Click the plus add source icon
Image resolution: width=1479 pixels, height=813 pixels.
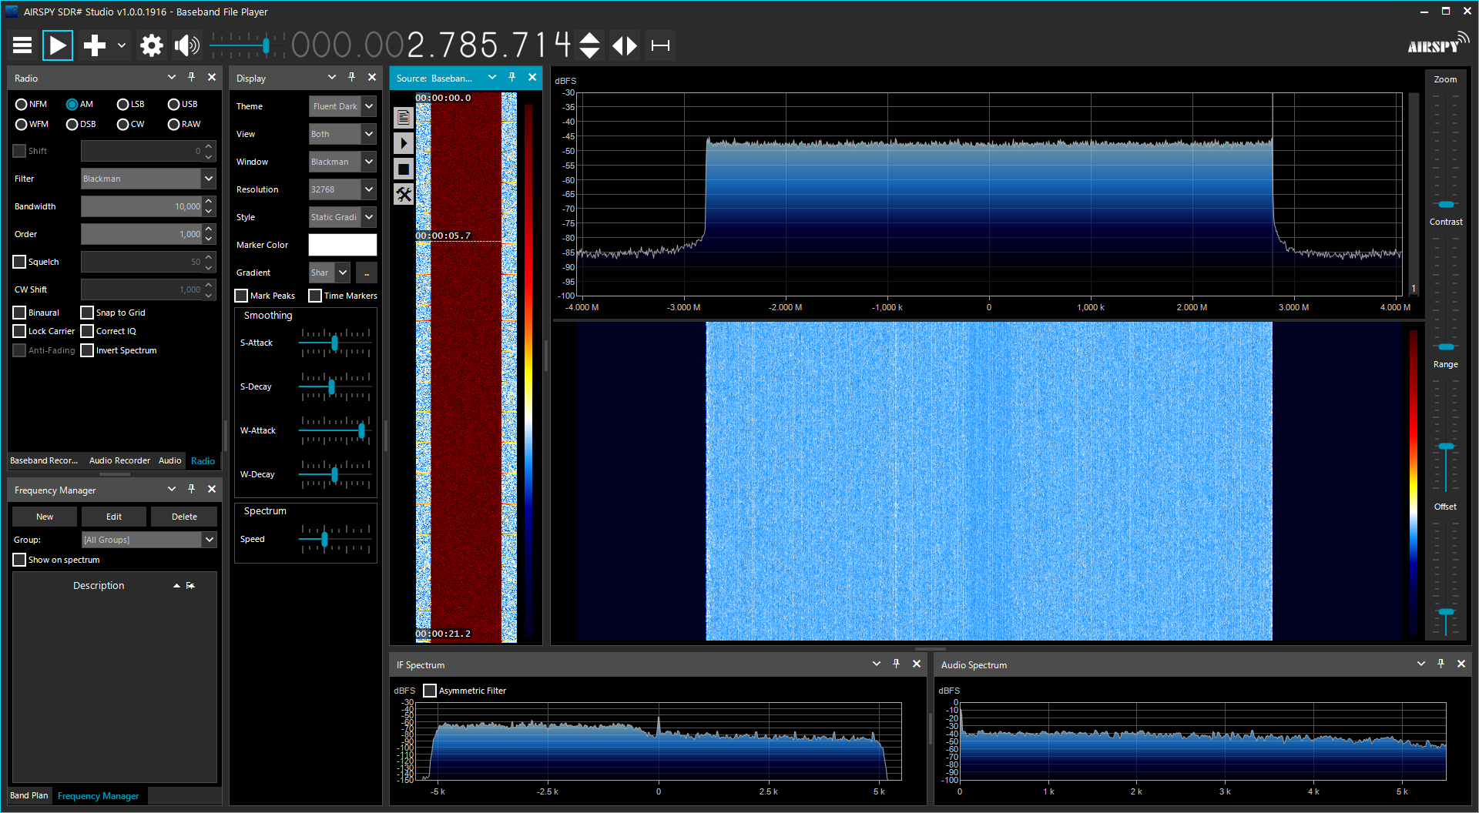pos(95,45)
